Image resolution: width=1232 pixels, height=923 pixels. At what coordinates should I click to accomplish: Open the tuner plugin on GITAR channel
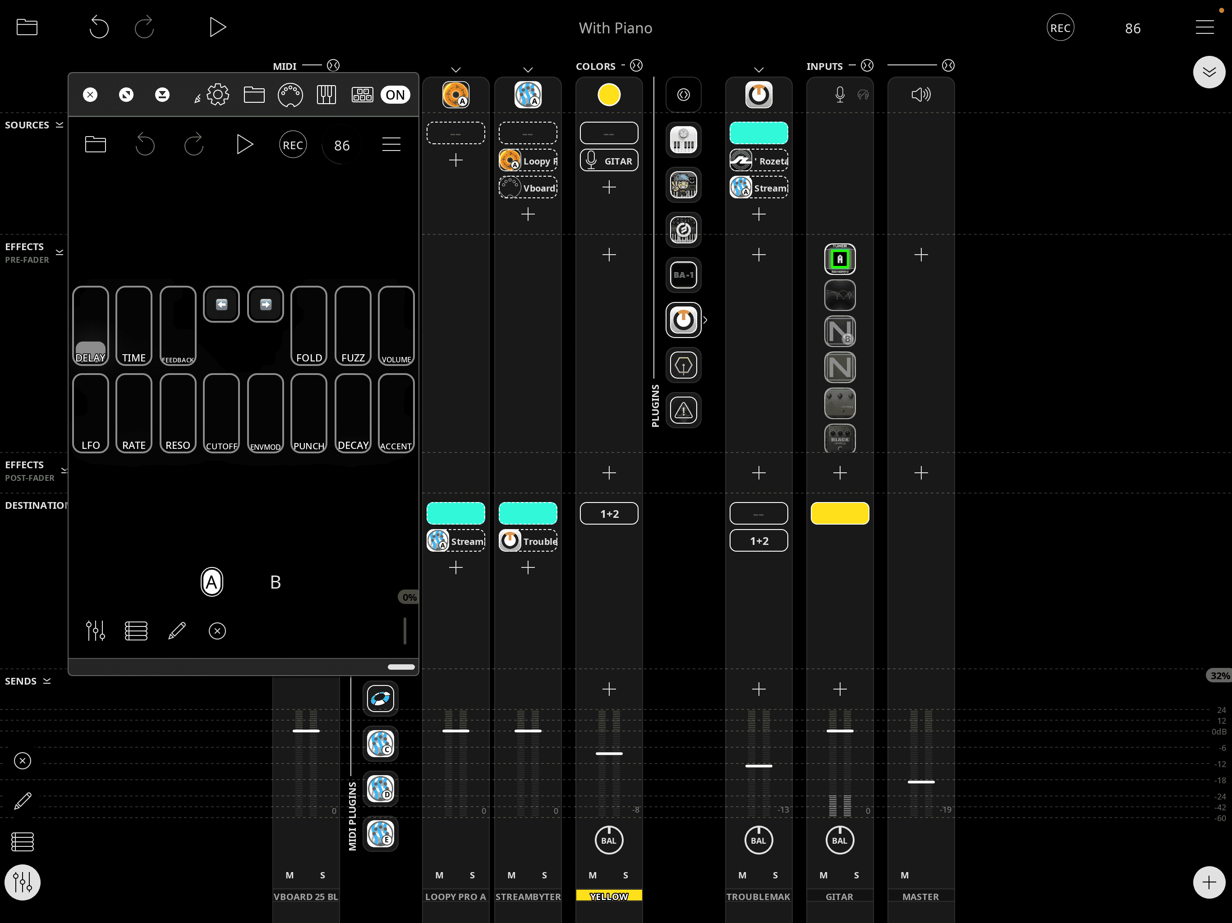coord(840,259)
